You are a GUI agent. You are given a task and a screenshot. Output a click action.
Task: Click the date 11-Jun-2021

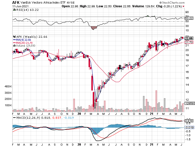point(20,6)
